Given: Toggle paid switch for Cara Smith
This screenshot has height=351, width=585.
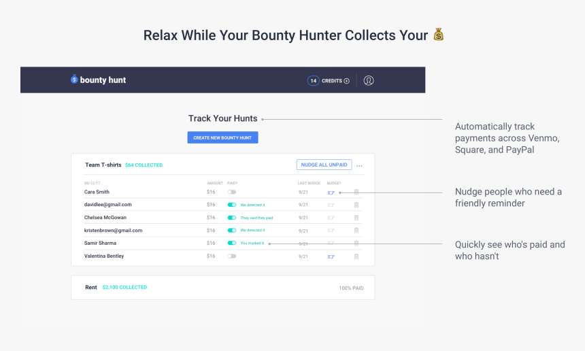Looking at the screenshot, I should click(x=232, y=192).
